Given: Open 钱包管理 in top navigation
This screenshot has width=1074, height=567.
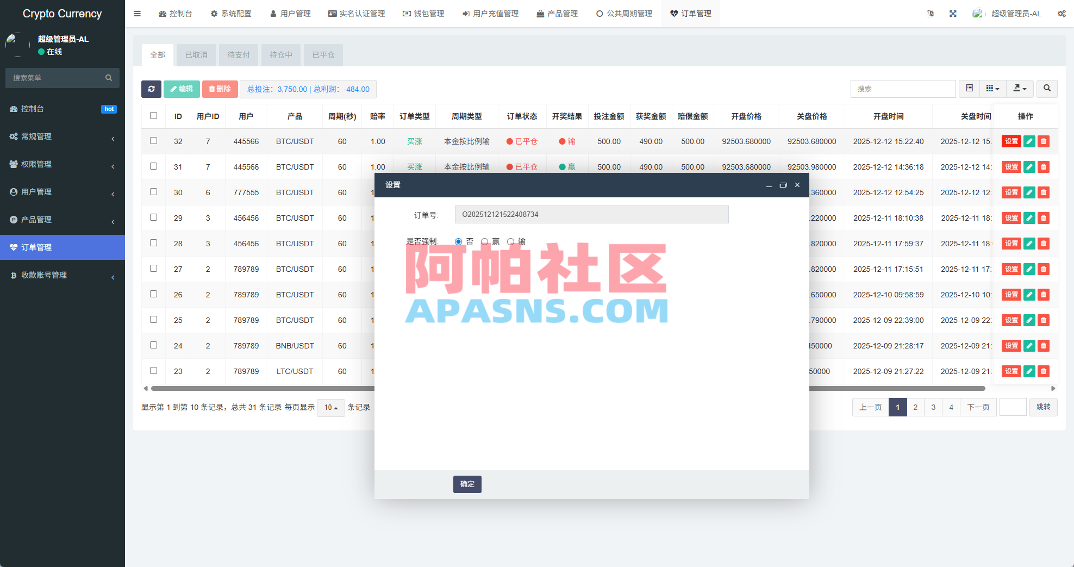Looking at the screenshot, I should pyautogui.click(x=423, y=14).
